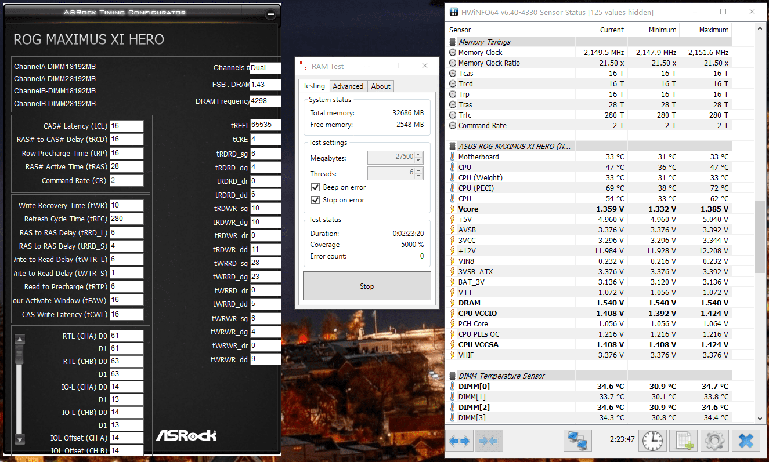Viewport: 769px width, 462px height.
Task: Click Command Rate clock icon
Action: tap(453, 125)
